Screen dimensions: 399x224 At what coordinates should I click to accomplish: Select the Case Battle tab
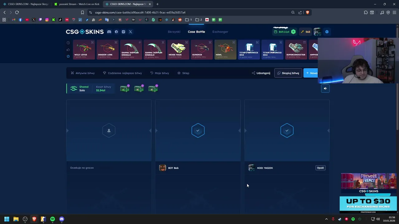(x=196, y=32)
